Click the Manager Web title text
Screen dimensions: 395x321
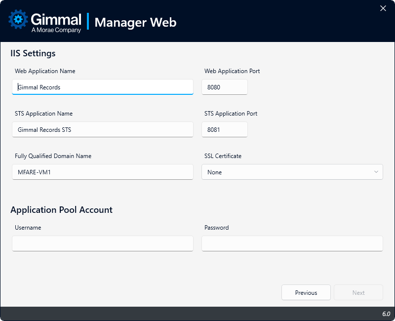(135, 22)
